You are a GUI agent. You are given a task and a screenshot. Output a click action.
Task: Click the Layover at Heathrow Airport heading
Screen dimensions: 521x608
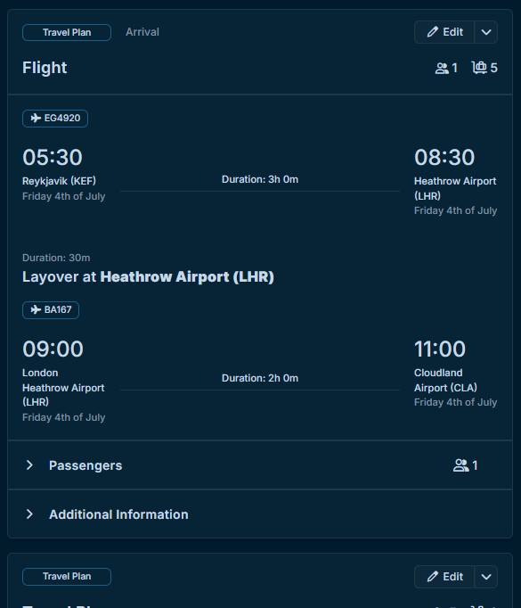[x=148, y=277]
